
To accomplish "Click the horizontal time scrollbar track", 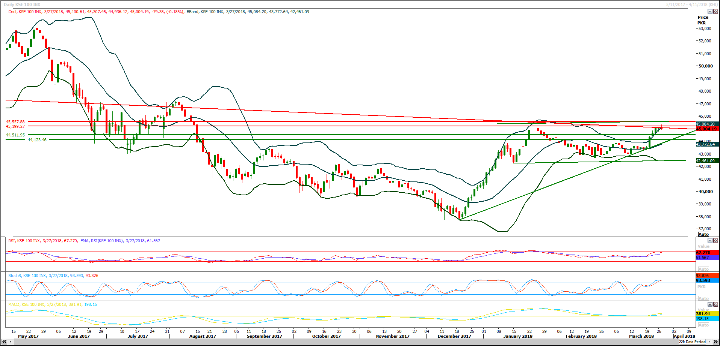I will (338, 342).
